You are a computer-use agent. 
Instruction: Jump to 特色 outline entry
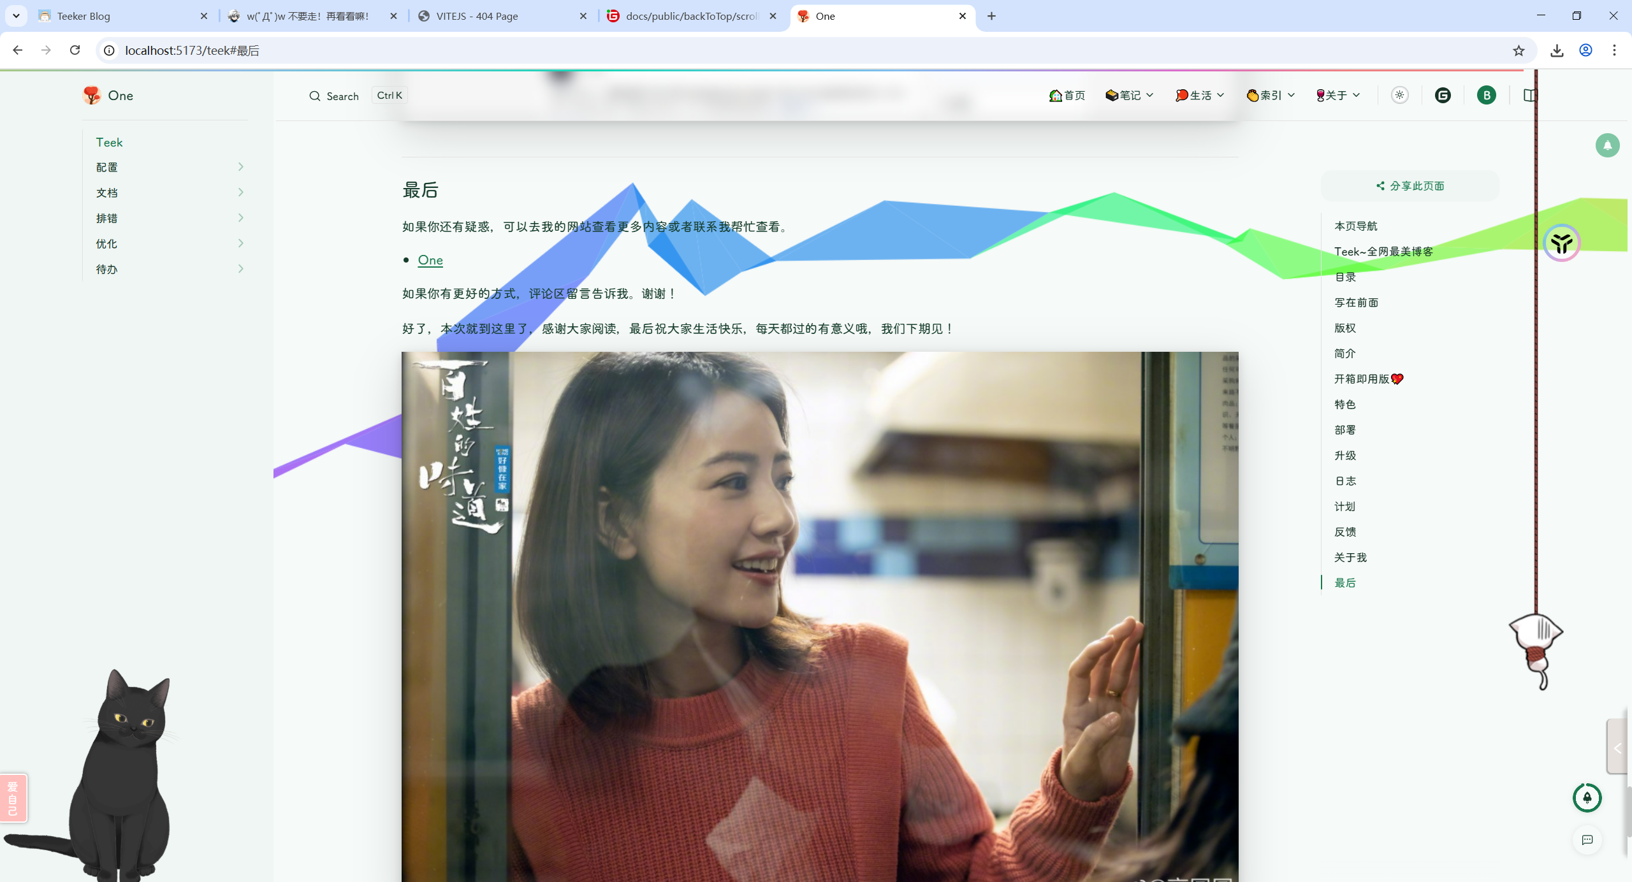1345,405
